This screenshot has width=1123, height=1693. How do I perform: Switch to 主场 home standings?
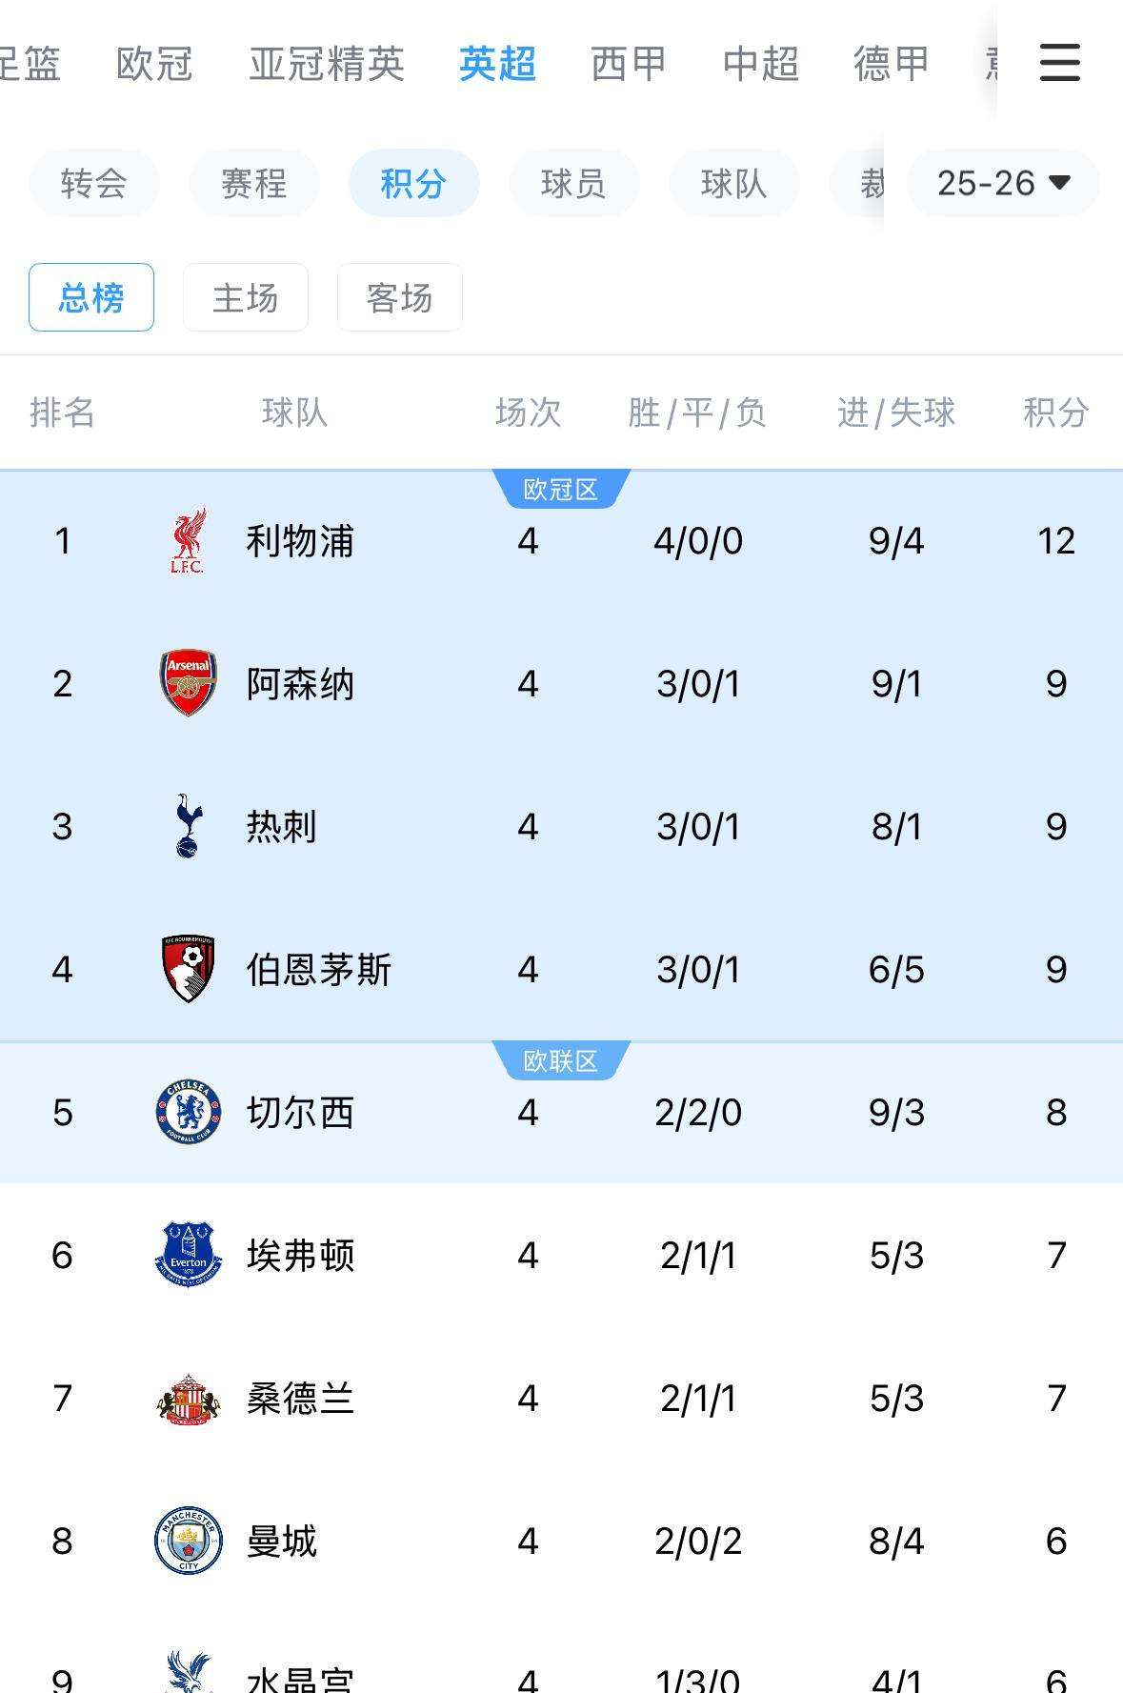246,297
